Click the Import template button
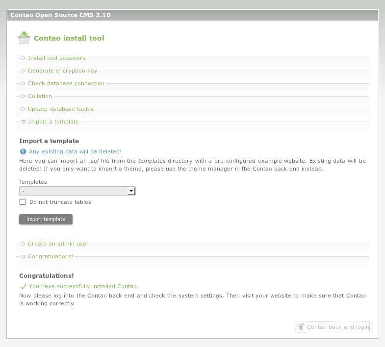385x347 pixels. coord(46,219)
